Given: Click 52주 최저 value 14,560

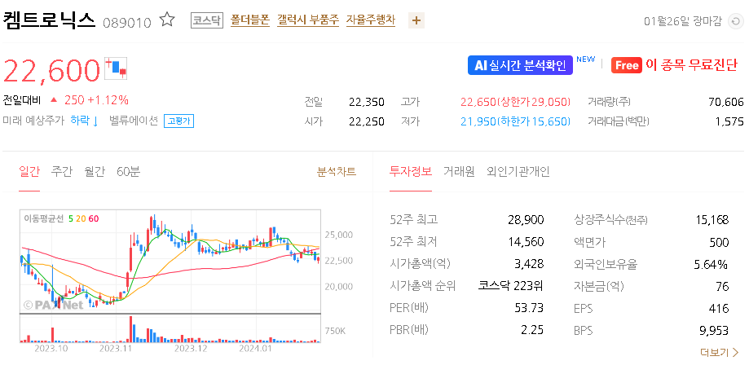Looking at the screenshot, I should click(x=526, y=242).
